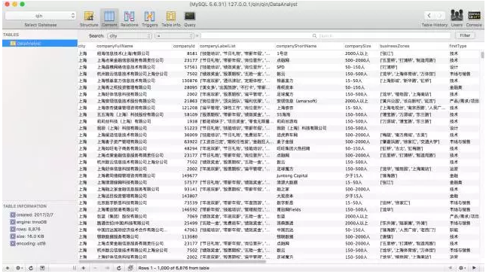Go forward in table history
The image size is (492, 277).
pyautogui.click(x=439, y=15)
